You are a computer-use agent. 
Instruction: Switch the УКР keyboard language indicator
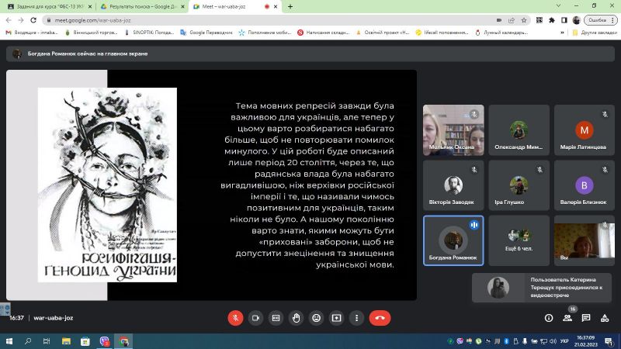click(564, 341)
